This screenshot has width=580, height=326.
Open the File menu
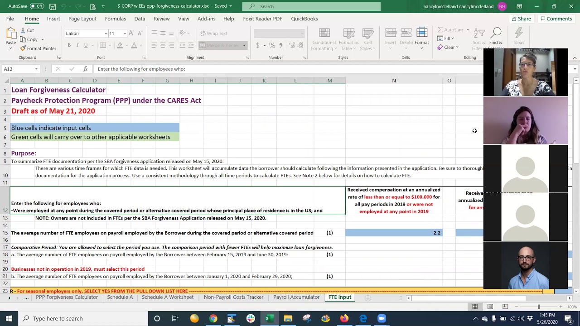click(x=10, y=19)
